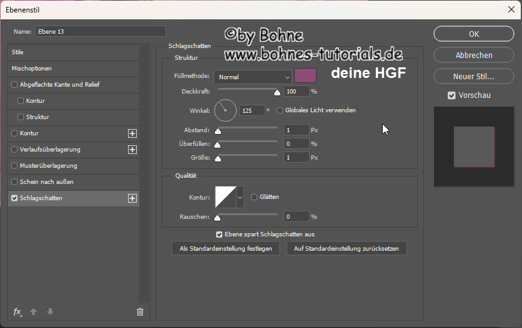The height and width of the screenshot is (328, 522).
Task: Uncheck Ebene spart Schlagschatten aus
Action: (x=219, y=234)
